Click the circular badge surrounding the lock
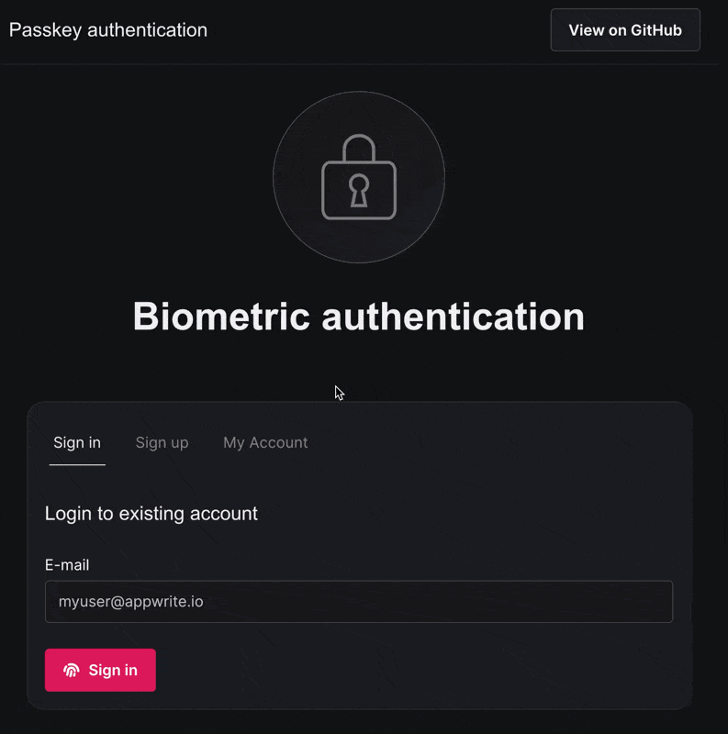The width and height of the screenshot is (728, 734). click(x=359, y=177)
